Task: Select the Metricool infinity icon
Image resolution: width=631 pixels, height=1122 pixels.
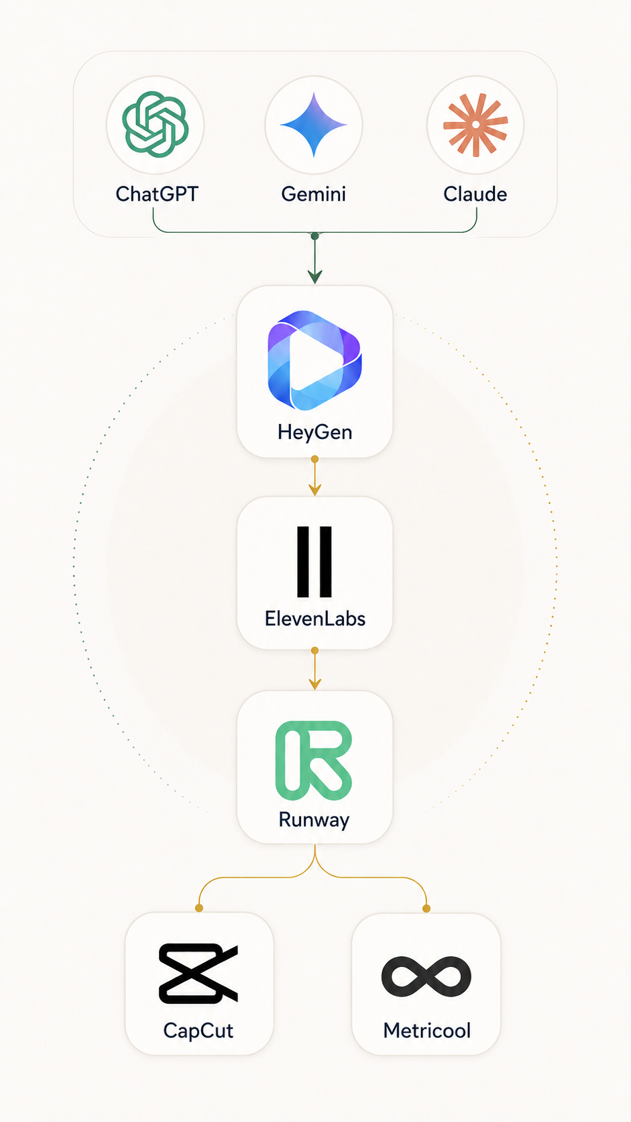Action: click(x=426, y=976)
